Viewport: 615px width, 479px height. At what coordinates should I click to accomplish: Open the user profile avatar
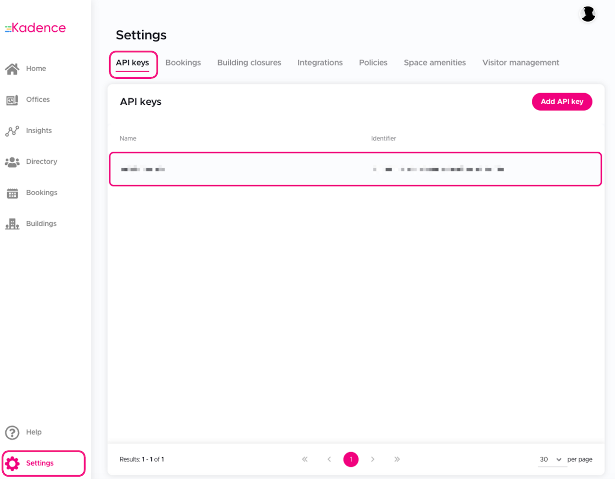point(588,14)
